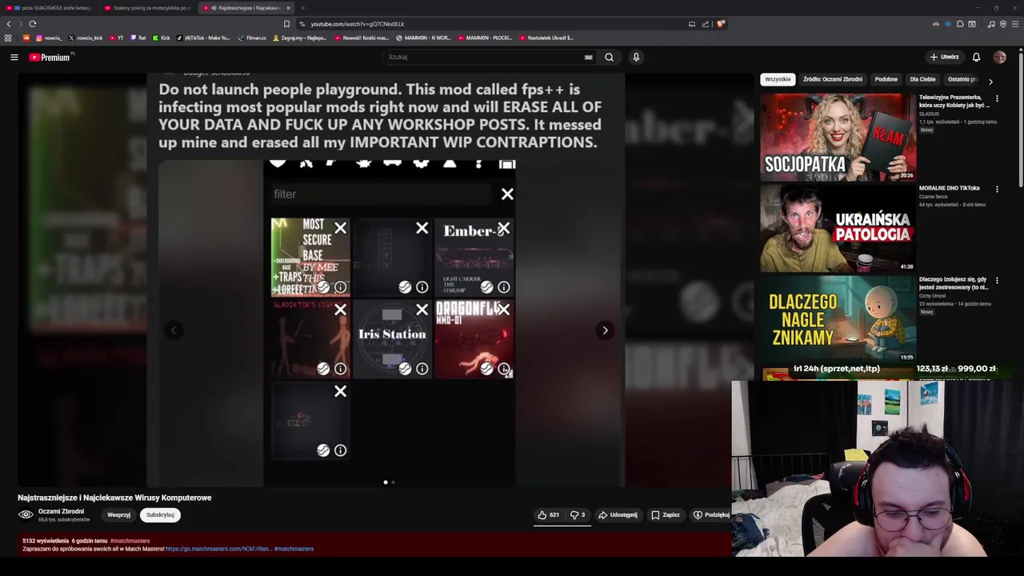
Task: Toggle the checkmark on Gladiator's Fight item
Action: tap(322, 369)
